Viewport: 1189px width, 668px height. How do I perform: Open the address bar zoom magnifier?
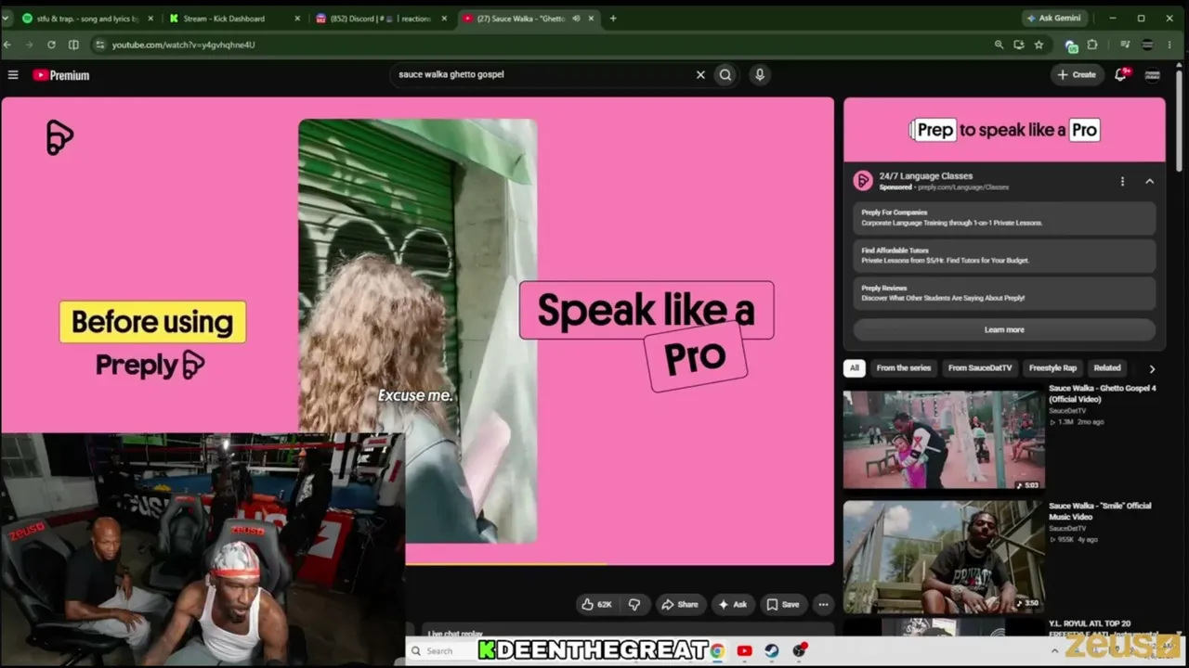(999, 45)
